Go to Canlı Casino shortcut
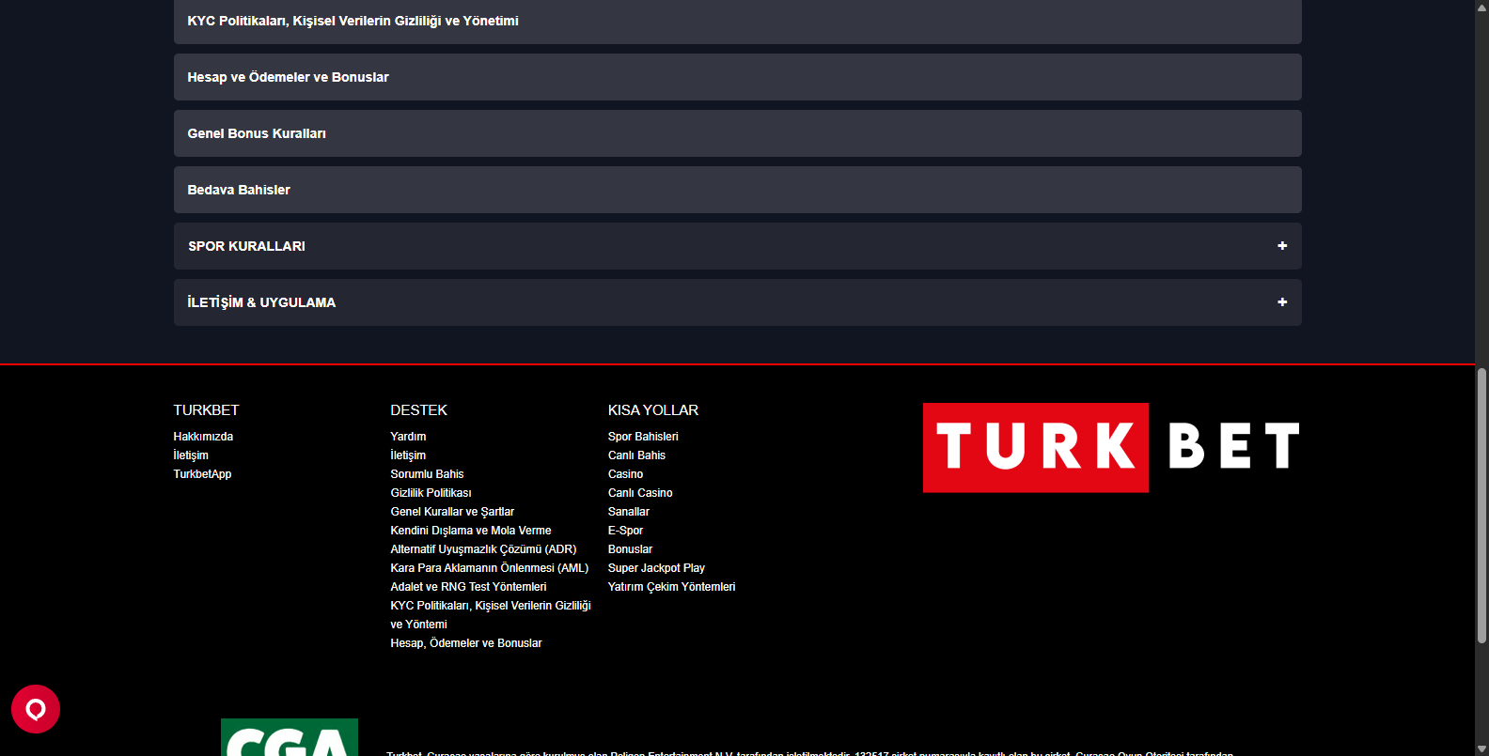The height and width of the screenshot is (756, 1489). click(x=640, y=493)
